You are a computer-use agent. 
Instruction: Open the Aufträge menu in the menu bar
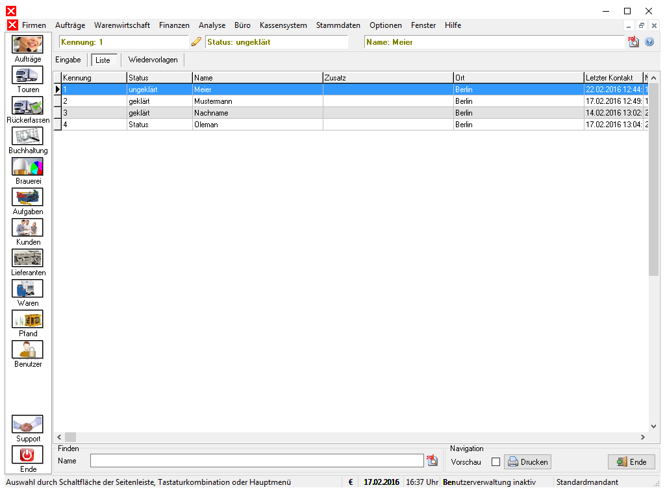coord(70,25)
